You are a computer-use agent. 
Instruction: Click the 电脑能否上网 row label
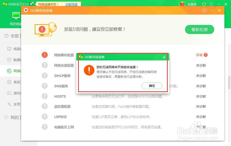[64, 127]
